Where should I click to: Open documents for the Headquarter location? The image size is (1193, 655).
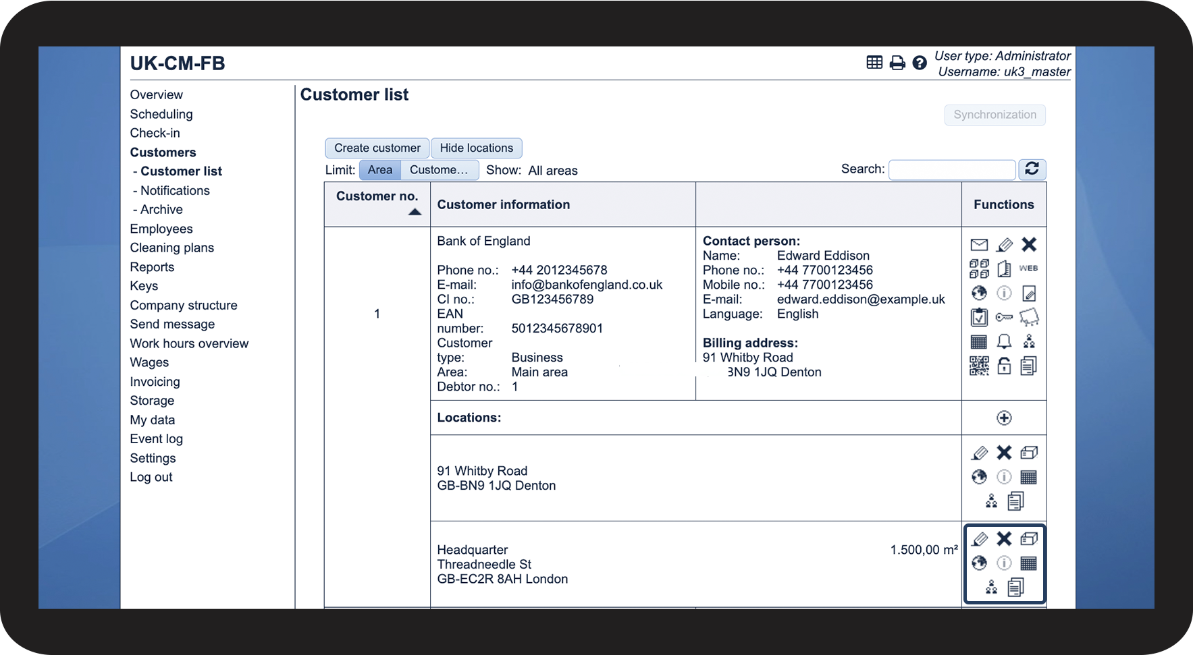click(x=1016, y=588)
